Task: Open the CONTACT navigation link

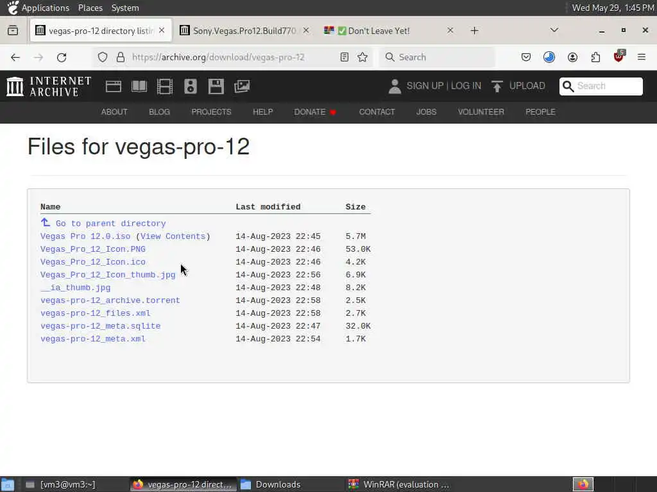Action: (x=377, y=111)
